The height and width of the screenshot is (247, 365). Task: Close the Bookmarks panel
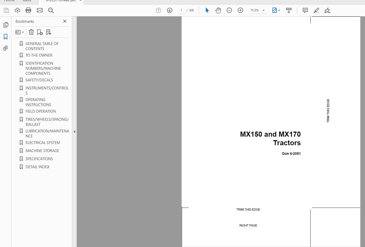65,21
